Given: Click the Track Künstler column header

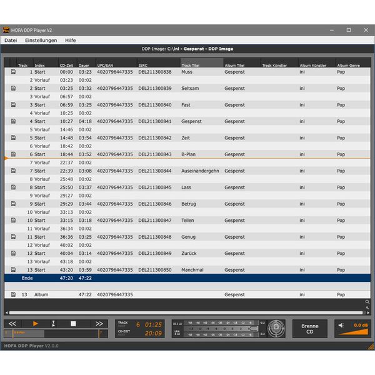Looking at the screenshot, I should [279, 63].
